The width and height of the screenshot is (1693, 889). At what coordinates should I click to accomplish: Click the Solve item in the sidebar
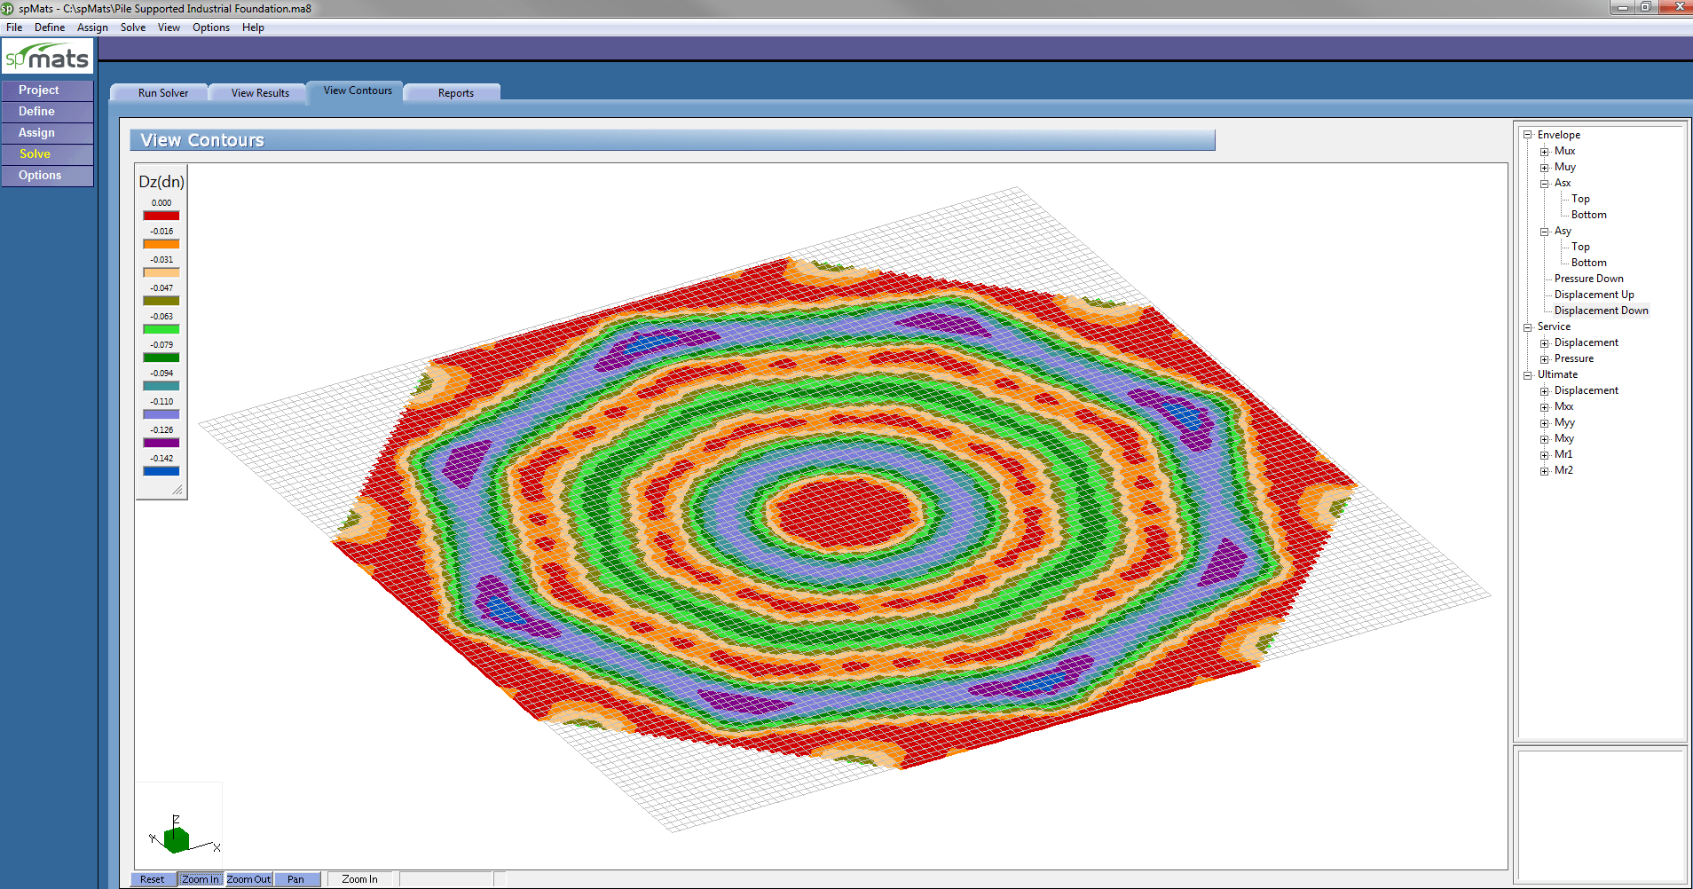click(35, 153)
